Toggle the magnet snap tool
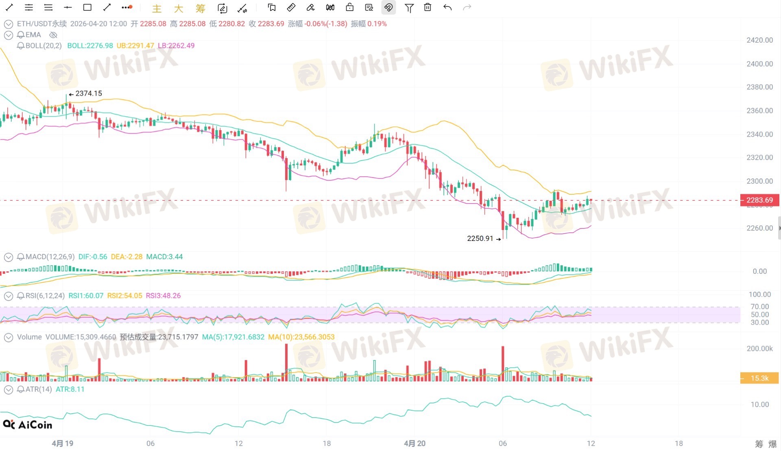781x451 pixels. point(389,7)
